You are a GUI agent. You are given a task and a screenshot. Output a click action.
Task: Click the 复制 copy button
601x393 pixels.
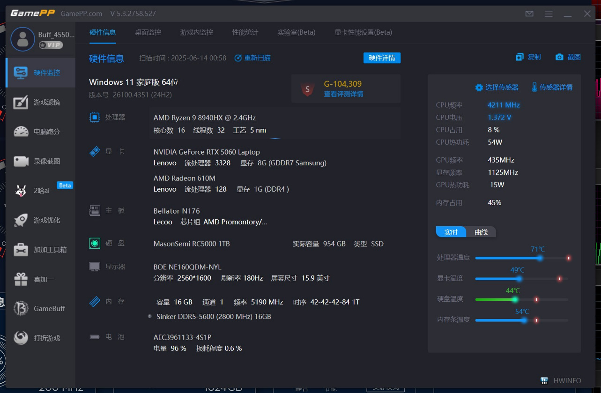[528, 57]
